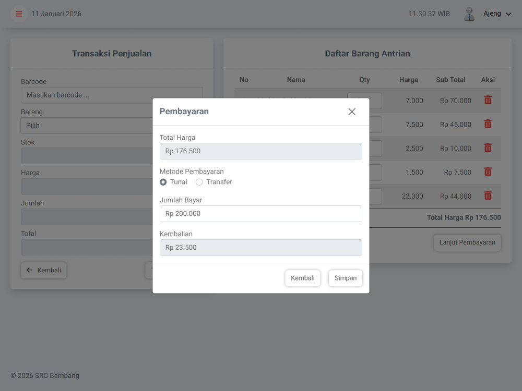
Task: Close the Pembayaran dialog
Action: click(352, 112)
